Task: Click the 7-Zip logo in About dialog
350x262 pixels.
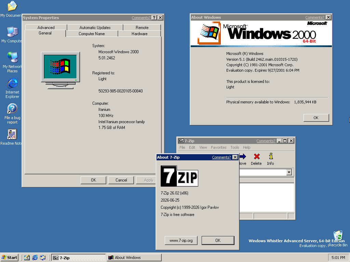Action: [x=179, y=176]
